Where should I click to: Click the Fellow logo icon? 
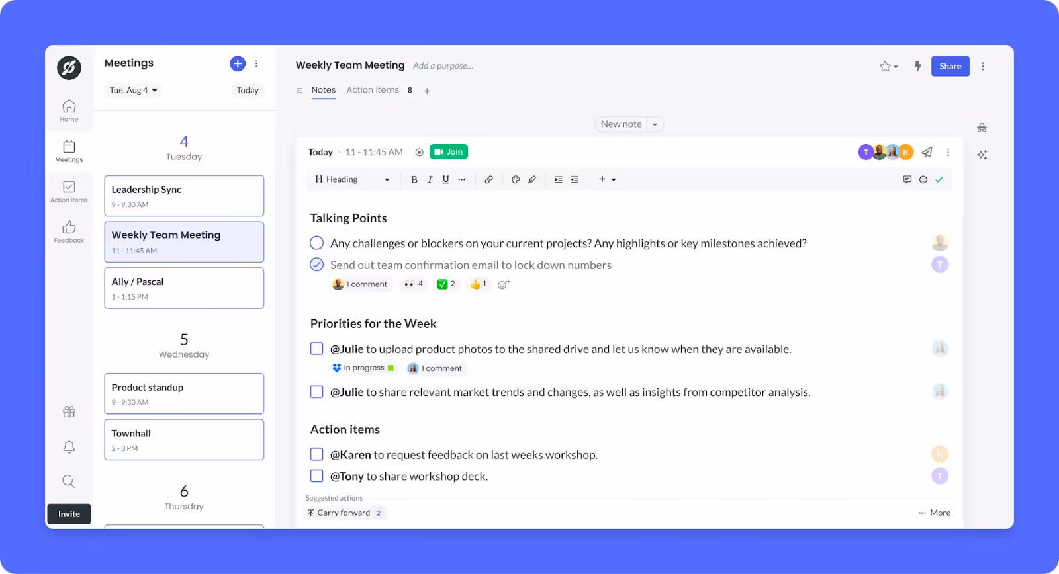coord(69,67)
